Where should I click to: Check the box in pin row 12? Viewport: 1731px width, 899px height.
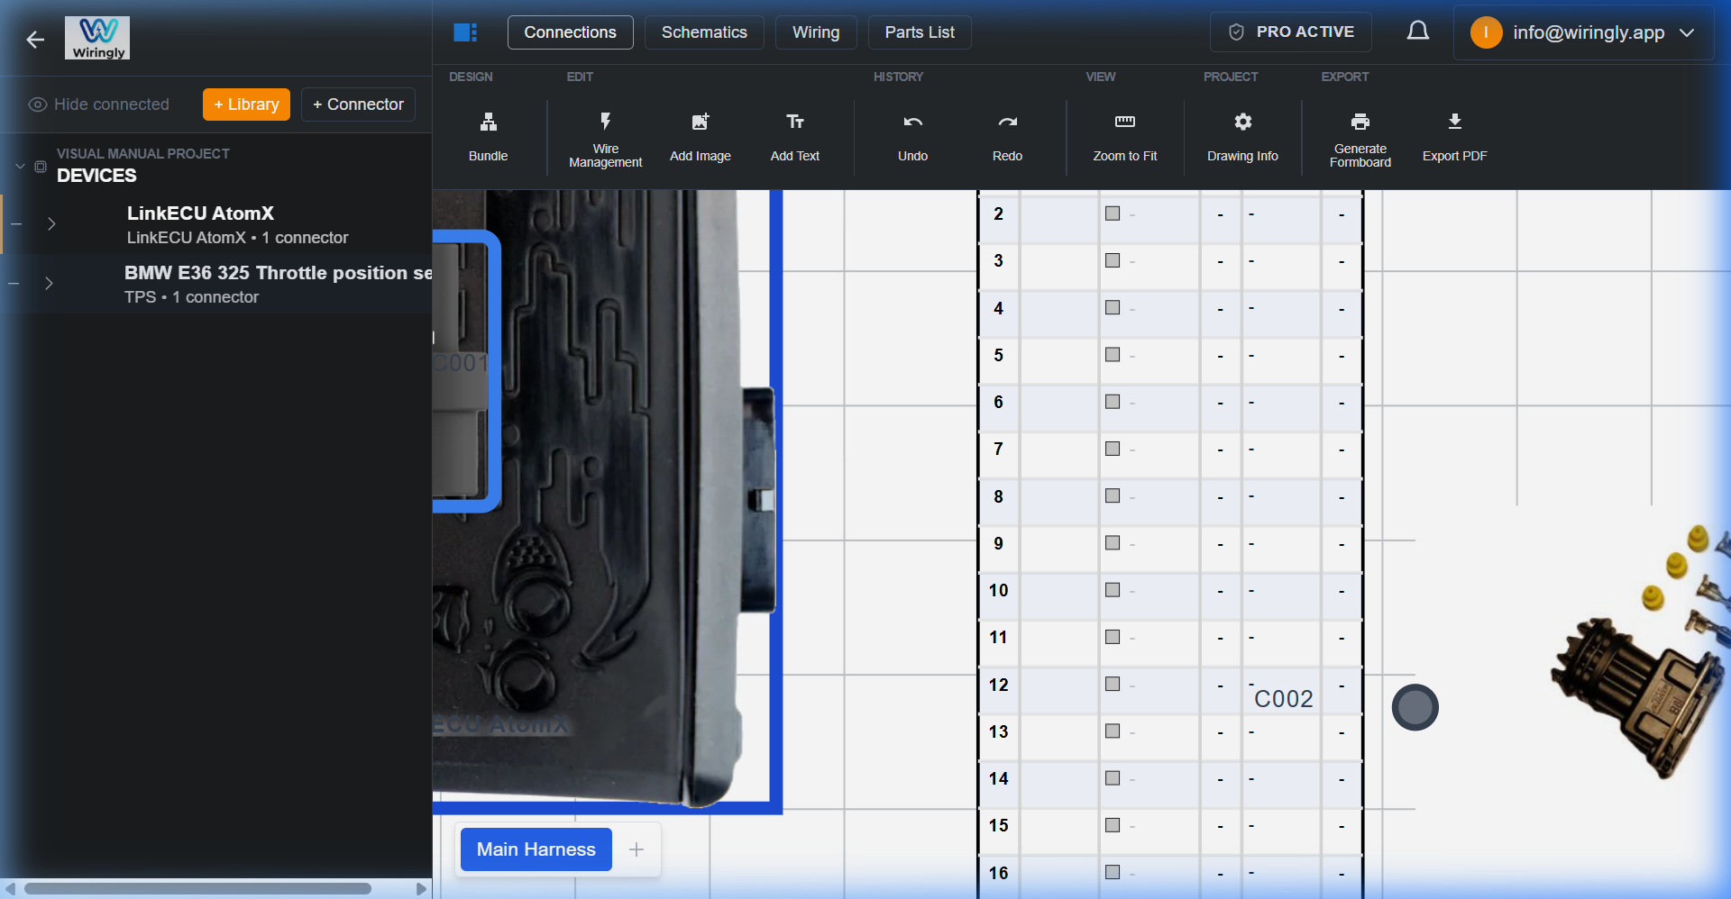tap(1113, 684)
